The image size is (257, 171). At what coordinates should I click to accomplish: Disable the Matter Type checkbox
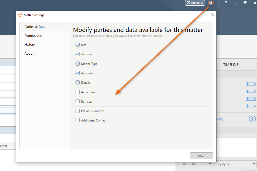tap(78, 64)
